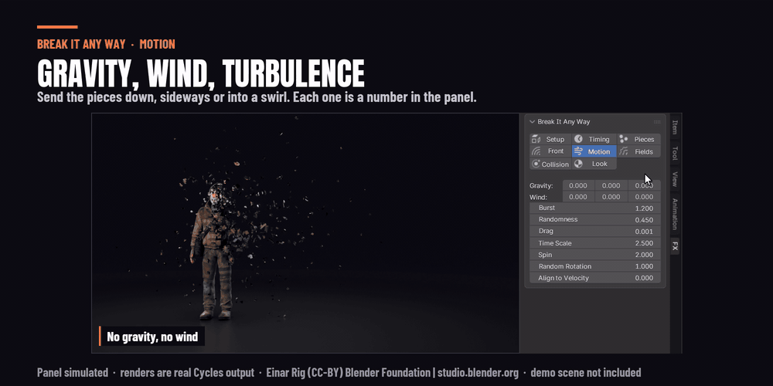The width and height of the screenshot is (773, 386).
Task: Click the 'GRAVITY, WIND, TURBULENCE' heading
Action: click(x=201, y=74)
